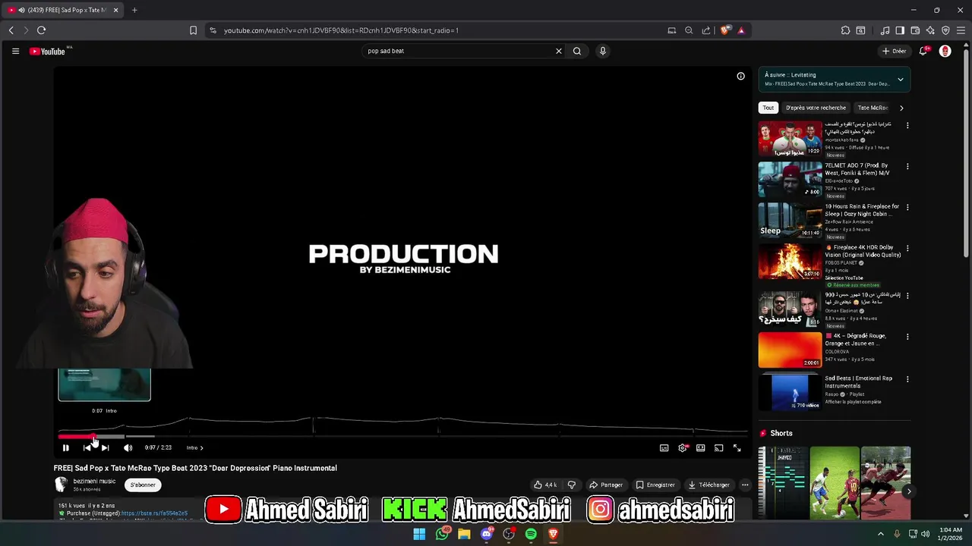Run the YouTube search magnifier button
This screenshot has height=546, width=972.
click(577, 51)
